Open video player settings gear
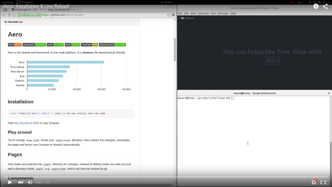 [314, 182]
